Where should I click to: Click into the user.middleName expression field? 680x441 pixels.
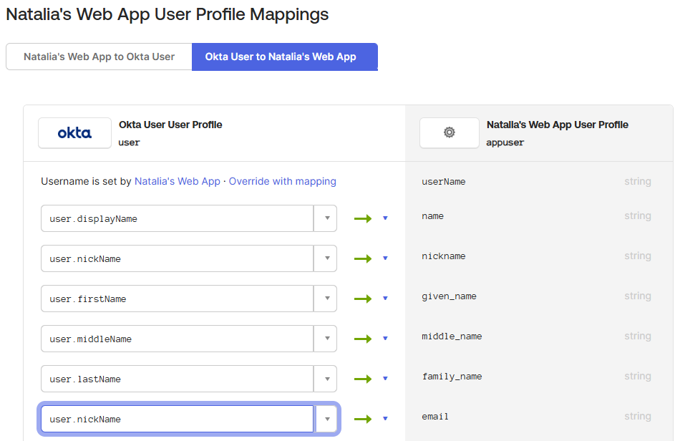click(178, 339)
